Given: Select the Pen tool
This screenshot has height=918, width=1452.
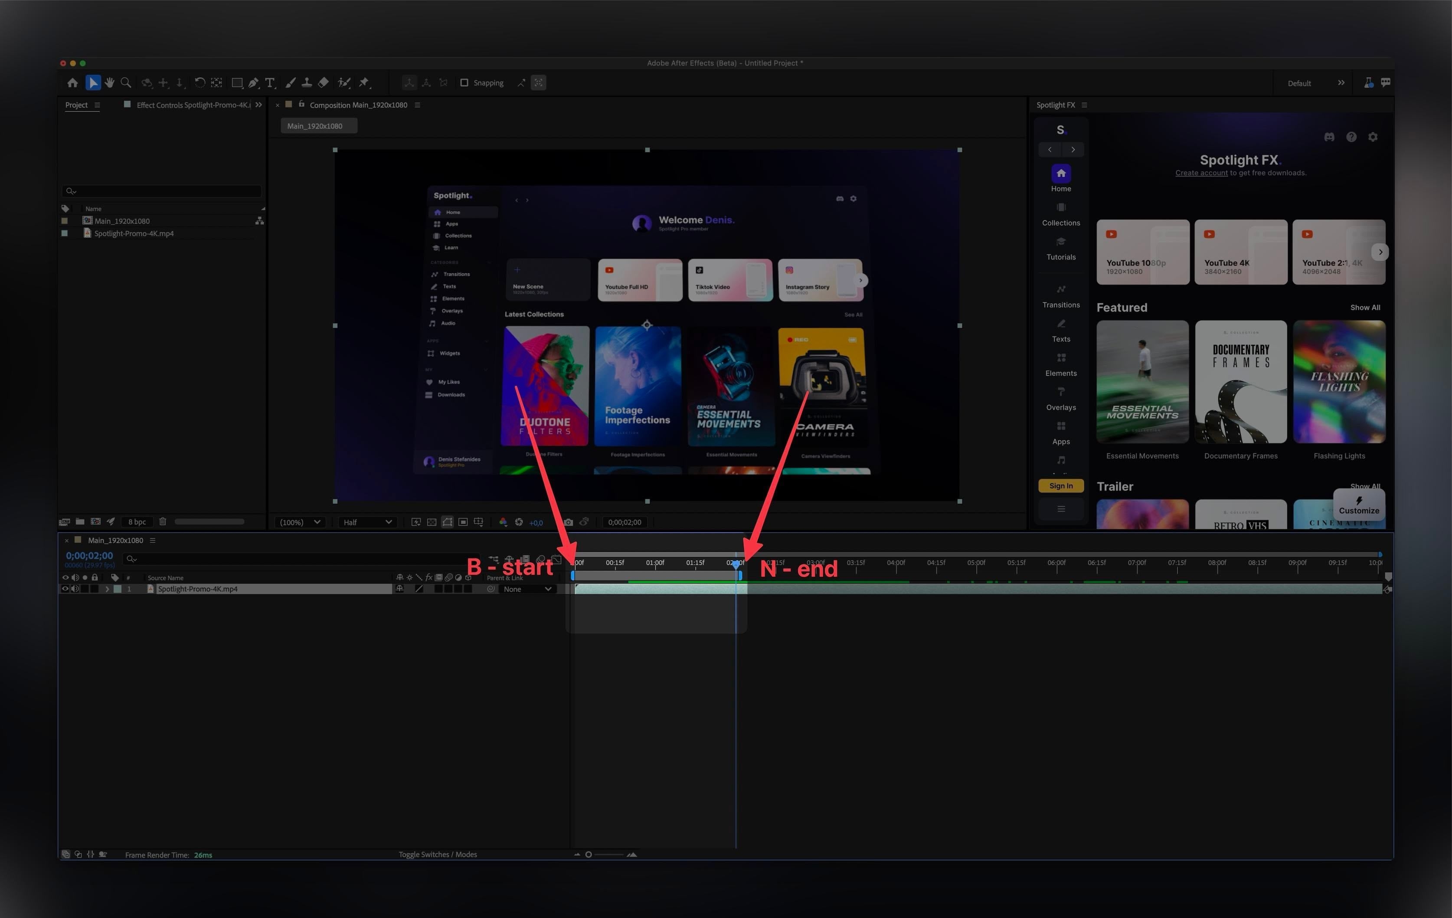Looking at the screenshot, I should pyautogui.click(x=254, y=82).
